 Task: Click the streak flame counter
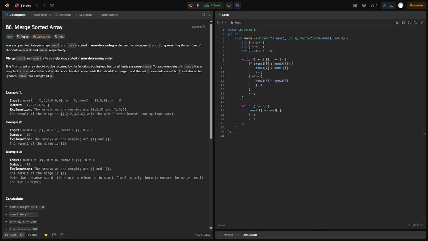pyautogui.click(x=374, y=5)
